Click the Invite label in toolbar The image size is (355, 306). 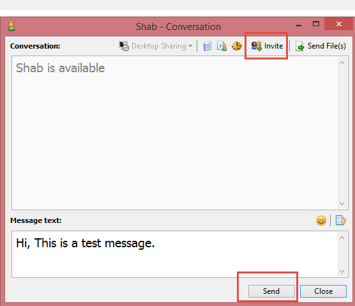[x=273, y=46]
